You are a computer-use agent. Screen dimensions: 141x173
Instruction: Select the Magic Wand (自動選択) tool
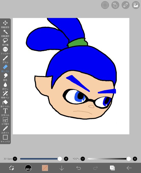click(5, 33)
